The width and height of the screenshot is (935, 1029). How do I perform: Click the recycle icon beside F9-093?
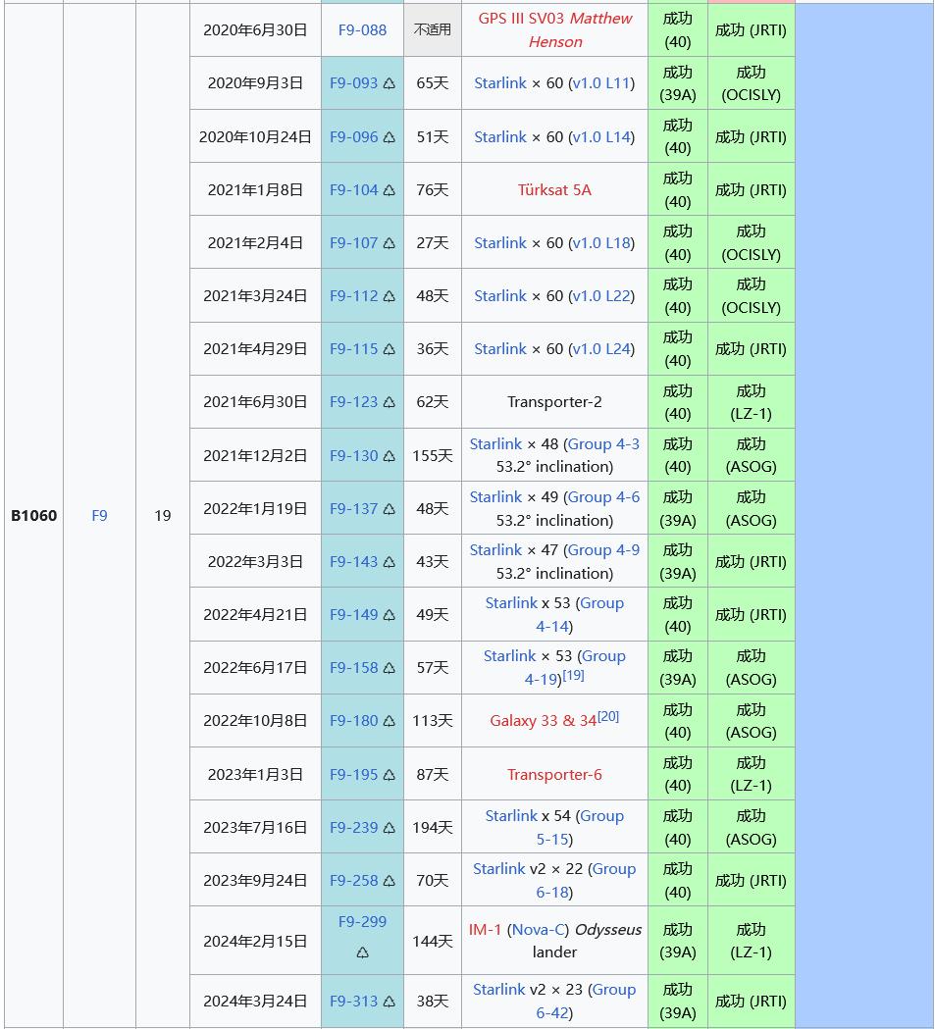tap(390, 84)
